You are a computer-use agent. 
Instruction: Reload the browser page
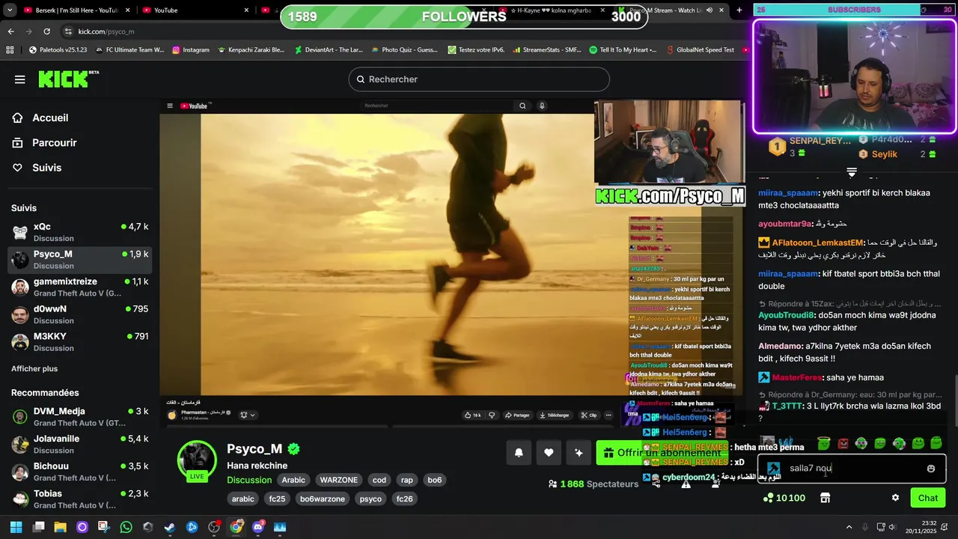(x=46, y=31)
